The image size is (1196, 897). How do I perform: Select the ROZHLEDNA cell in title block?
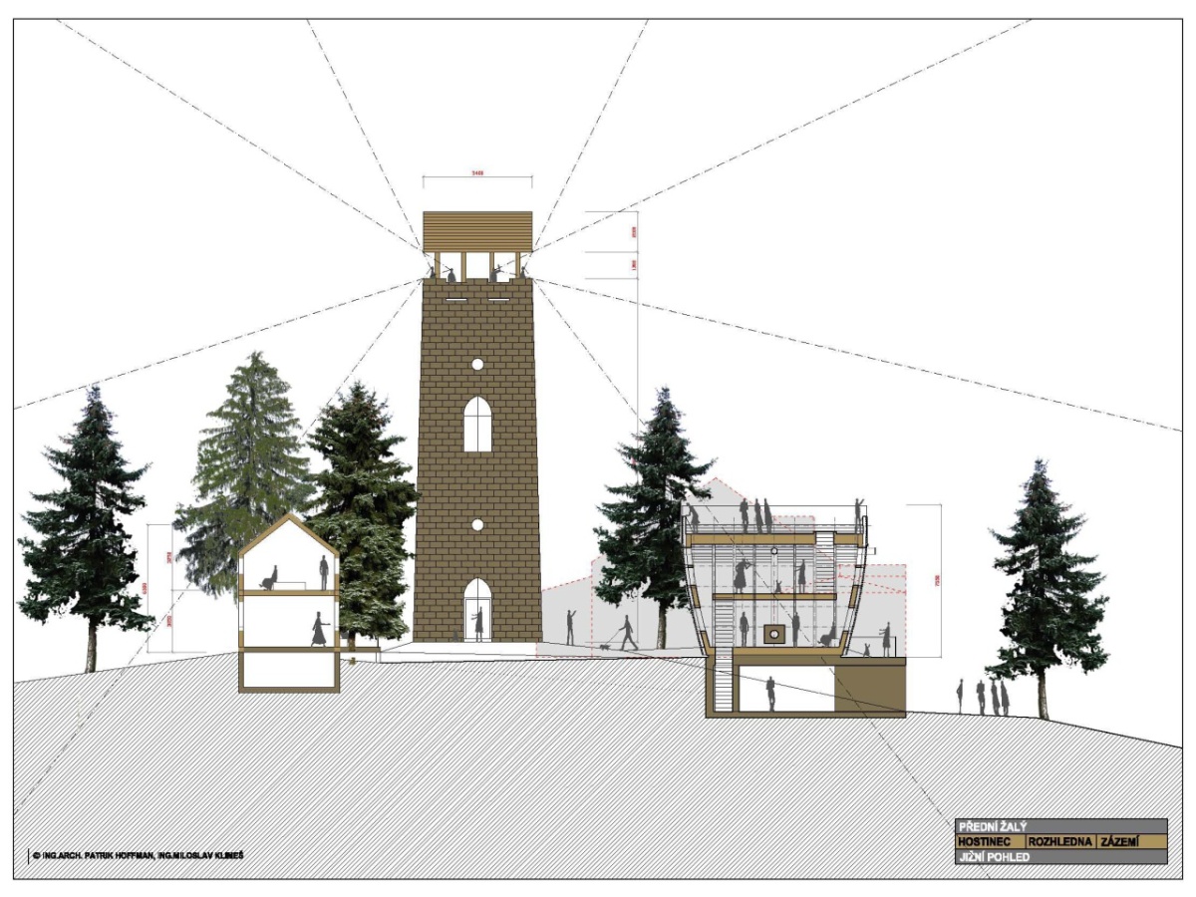point(1061,842)
